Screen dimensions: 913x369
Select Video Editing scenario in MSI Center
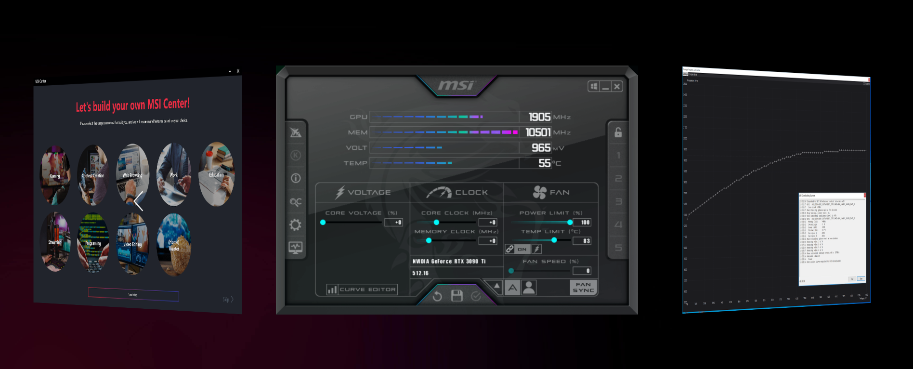coord(132,244)
